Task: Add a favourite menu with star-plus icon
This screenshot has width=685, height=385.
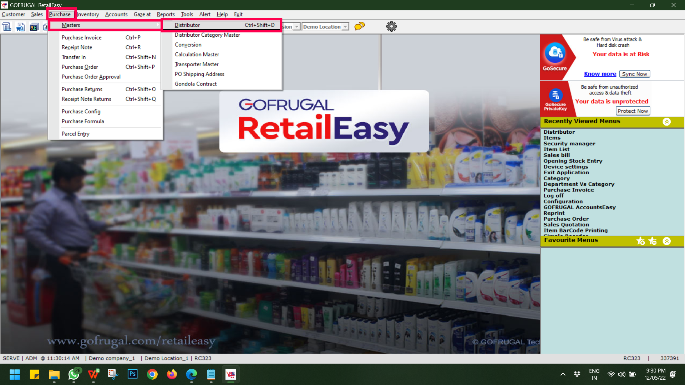Action: pyautogui.click(x=640, y=241)
